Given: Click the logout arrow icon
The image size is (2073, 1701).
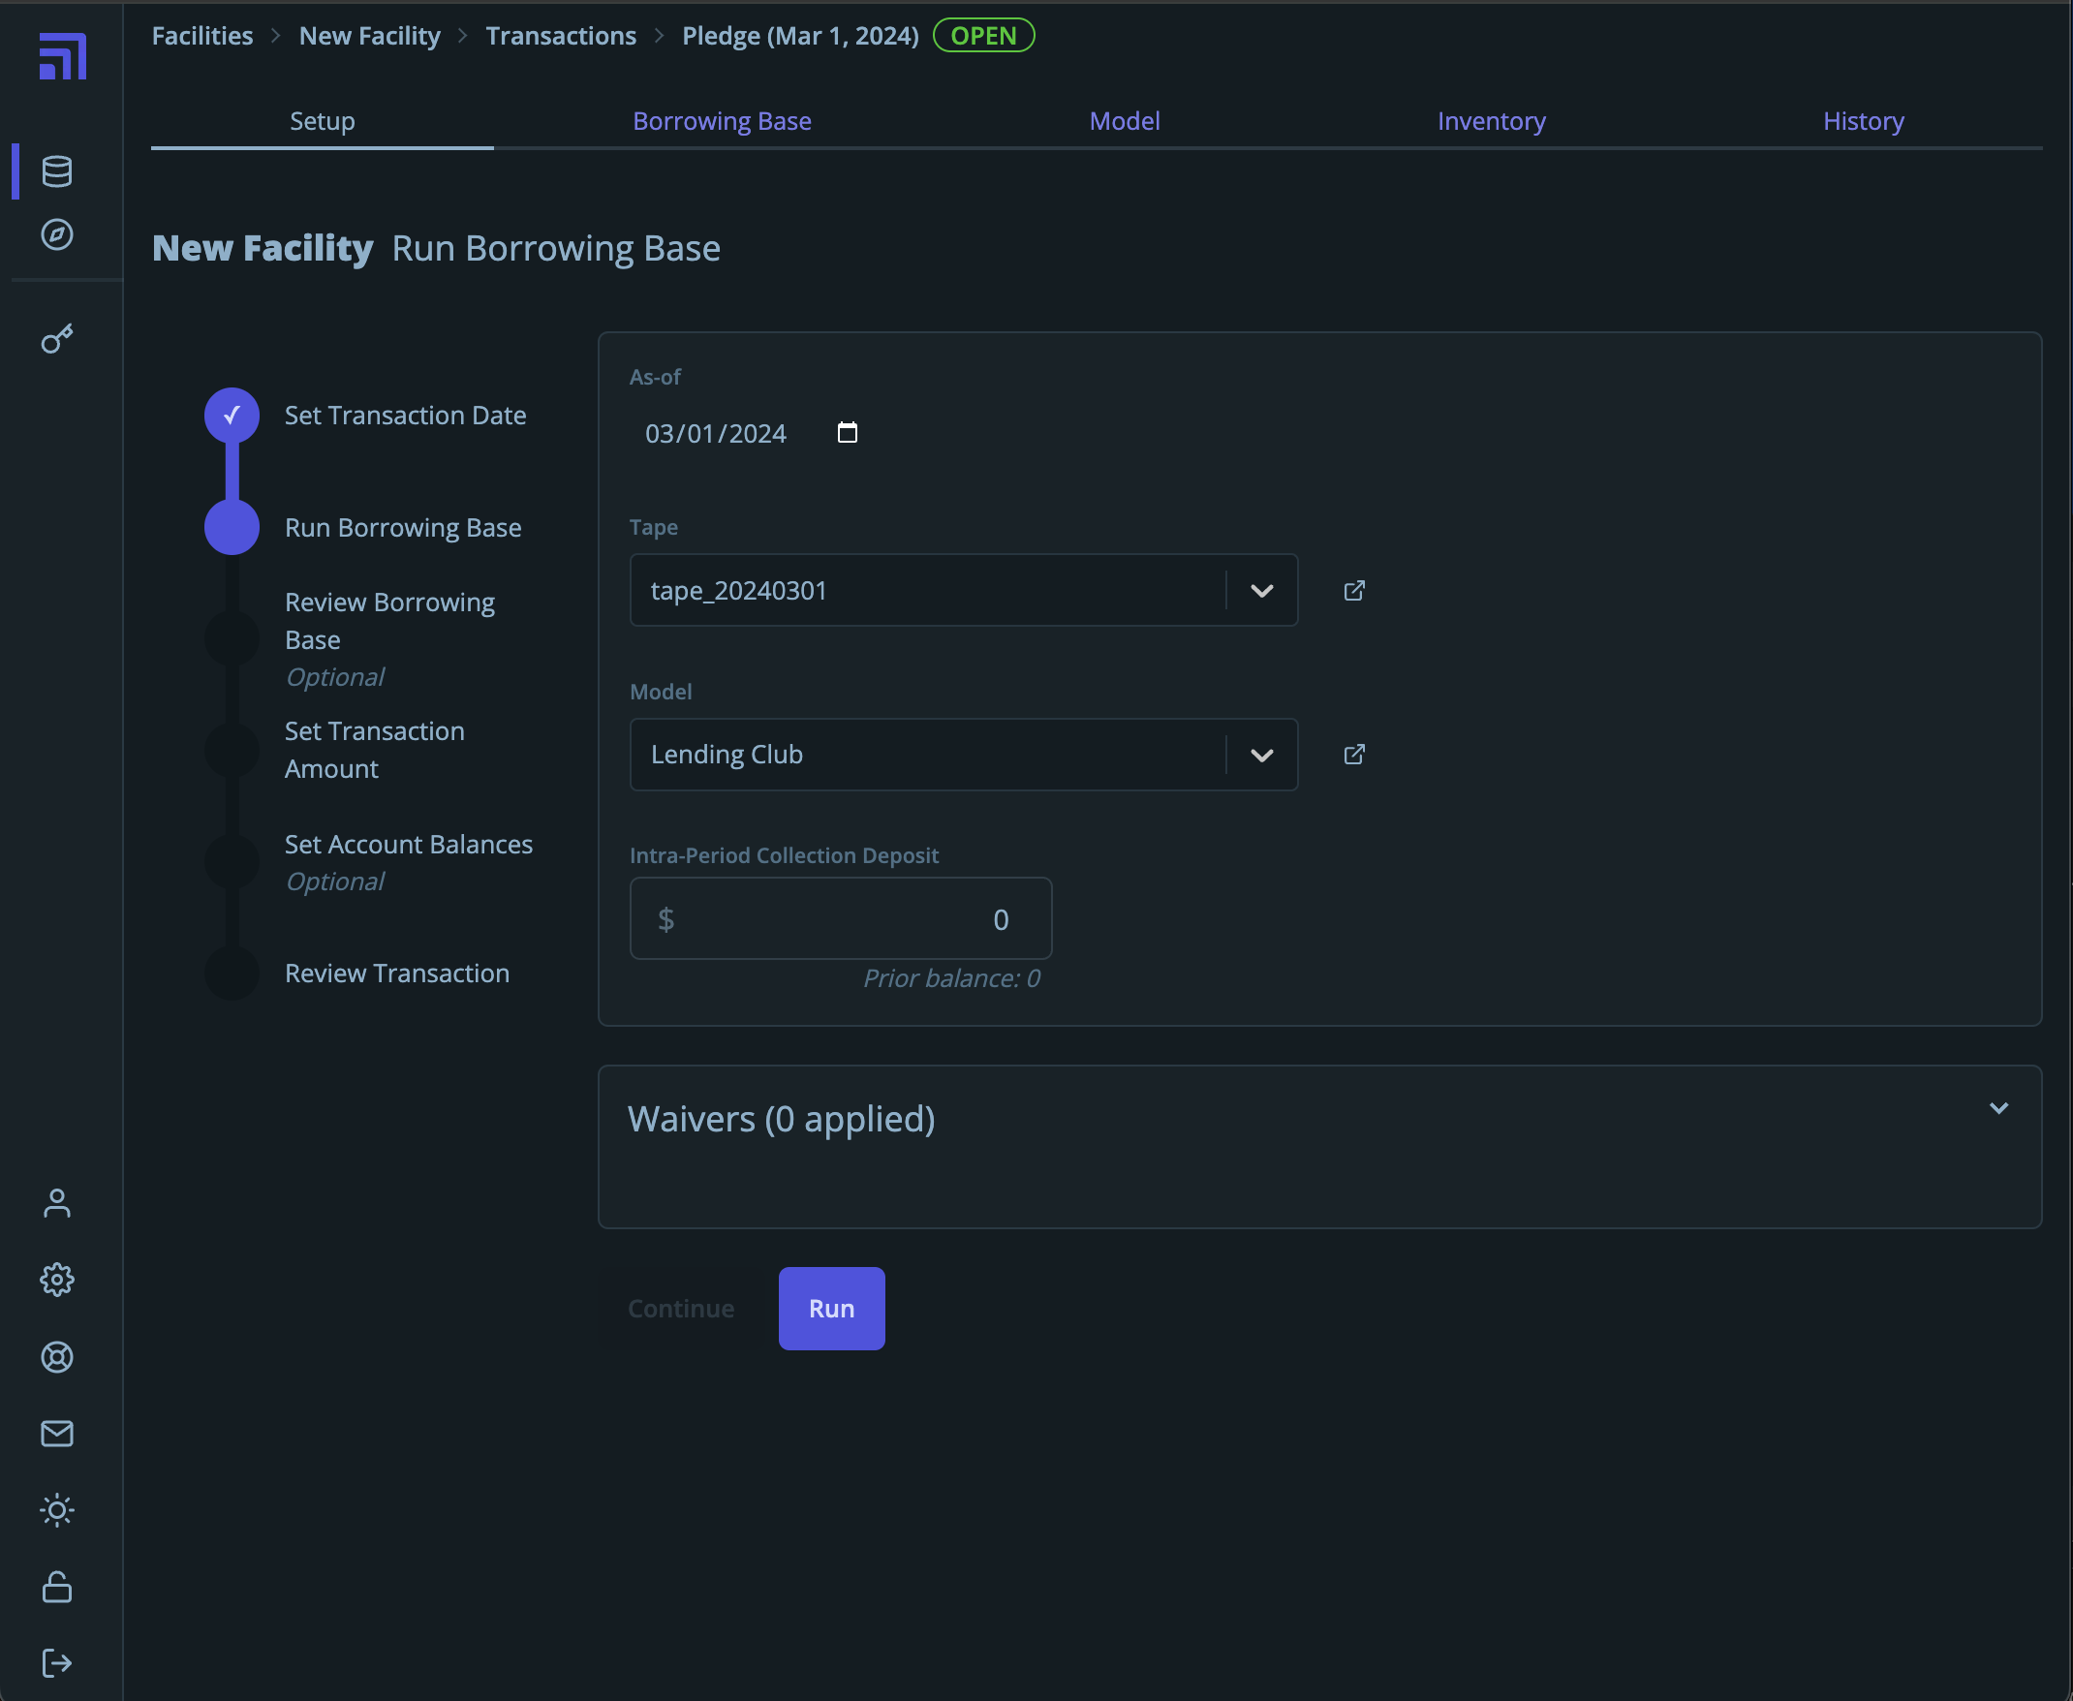Looking at the screenshot, I should click(57, 1663).
